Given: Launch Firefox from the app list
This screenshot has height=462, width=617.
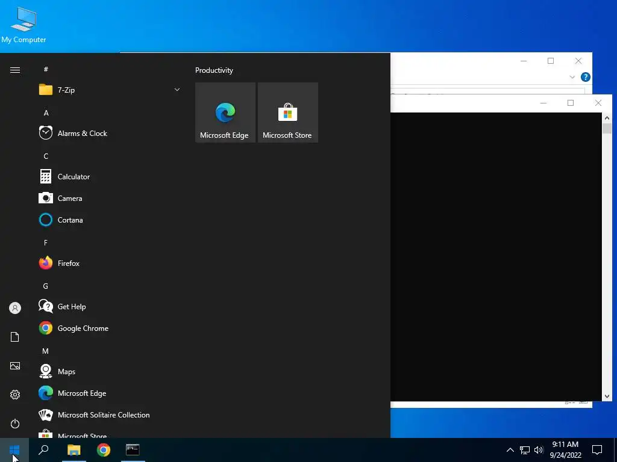Looking at the screenshot, I should (x=110, y=263).
